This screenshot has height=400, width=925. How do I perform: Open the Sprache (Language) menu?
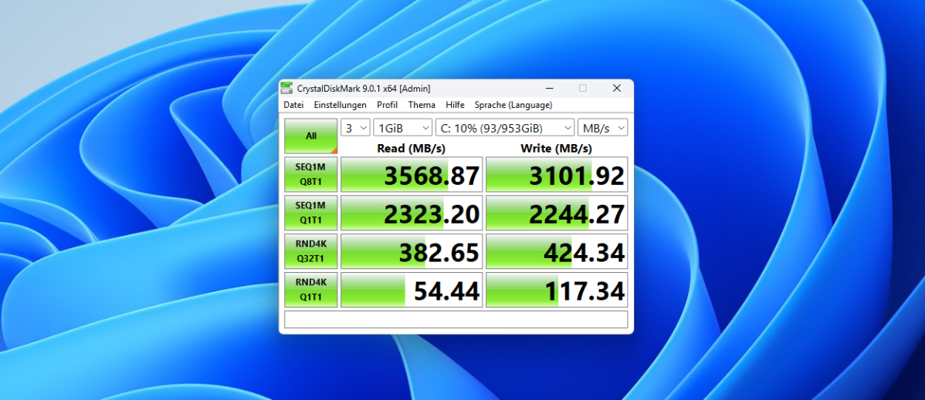pos(513,105)
